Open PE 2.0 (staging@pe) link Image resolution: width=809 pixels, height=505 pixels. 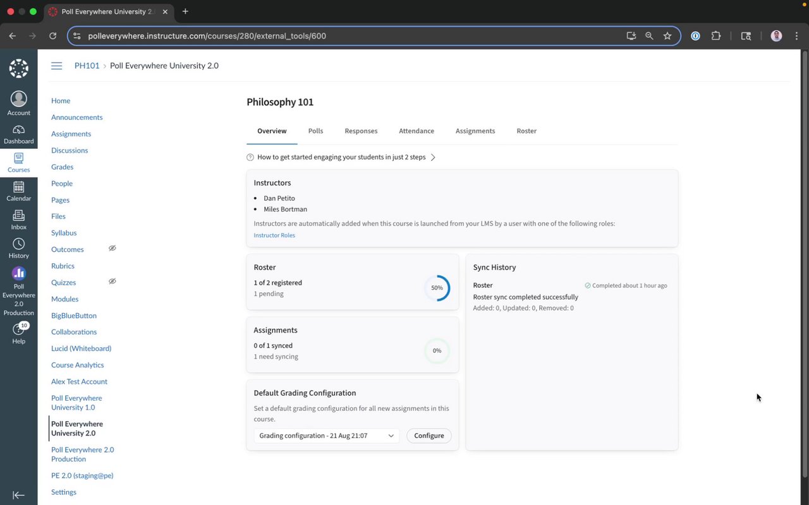pyautogui.click(x=82, y=476)
